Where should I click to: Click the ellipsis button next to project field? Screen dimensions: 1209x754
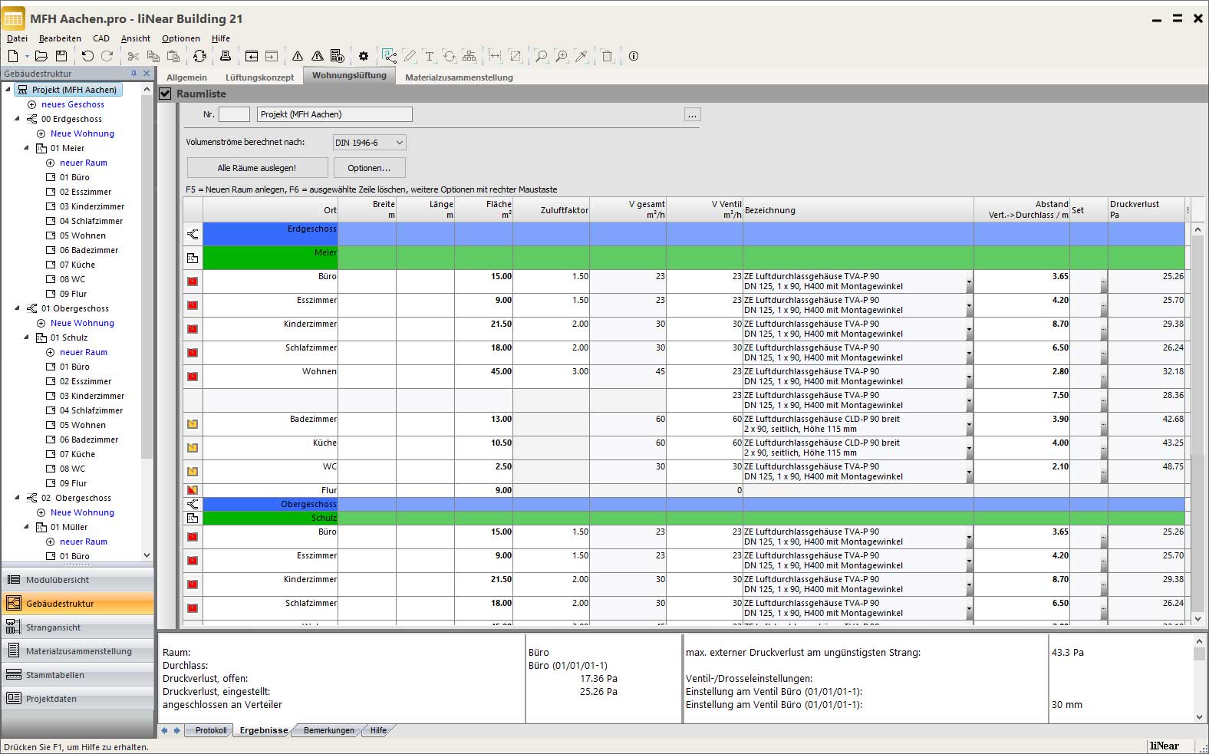click(x=693, y=114)
